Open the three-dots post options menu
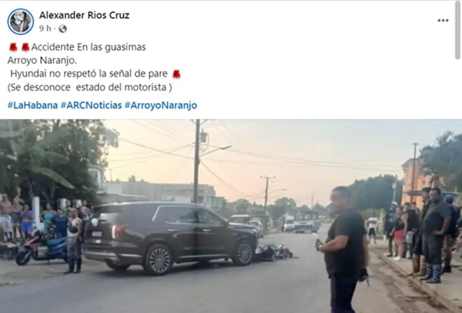The width and height of the screenshot is (462, 313). [x=443, y=20]
